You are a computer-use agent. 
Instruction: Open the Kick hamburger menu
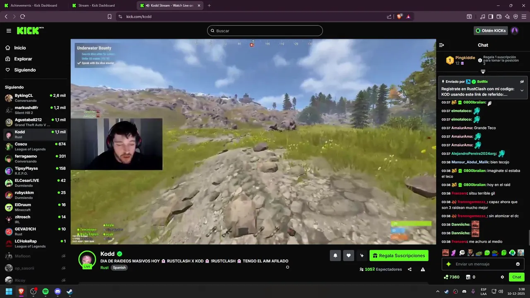pyautogui.click(x=9, y=31)
